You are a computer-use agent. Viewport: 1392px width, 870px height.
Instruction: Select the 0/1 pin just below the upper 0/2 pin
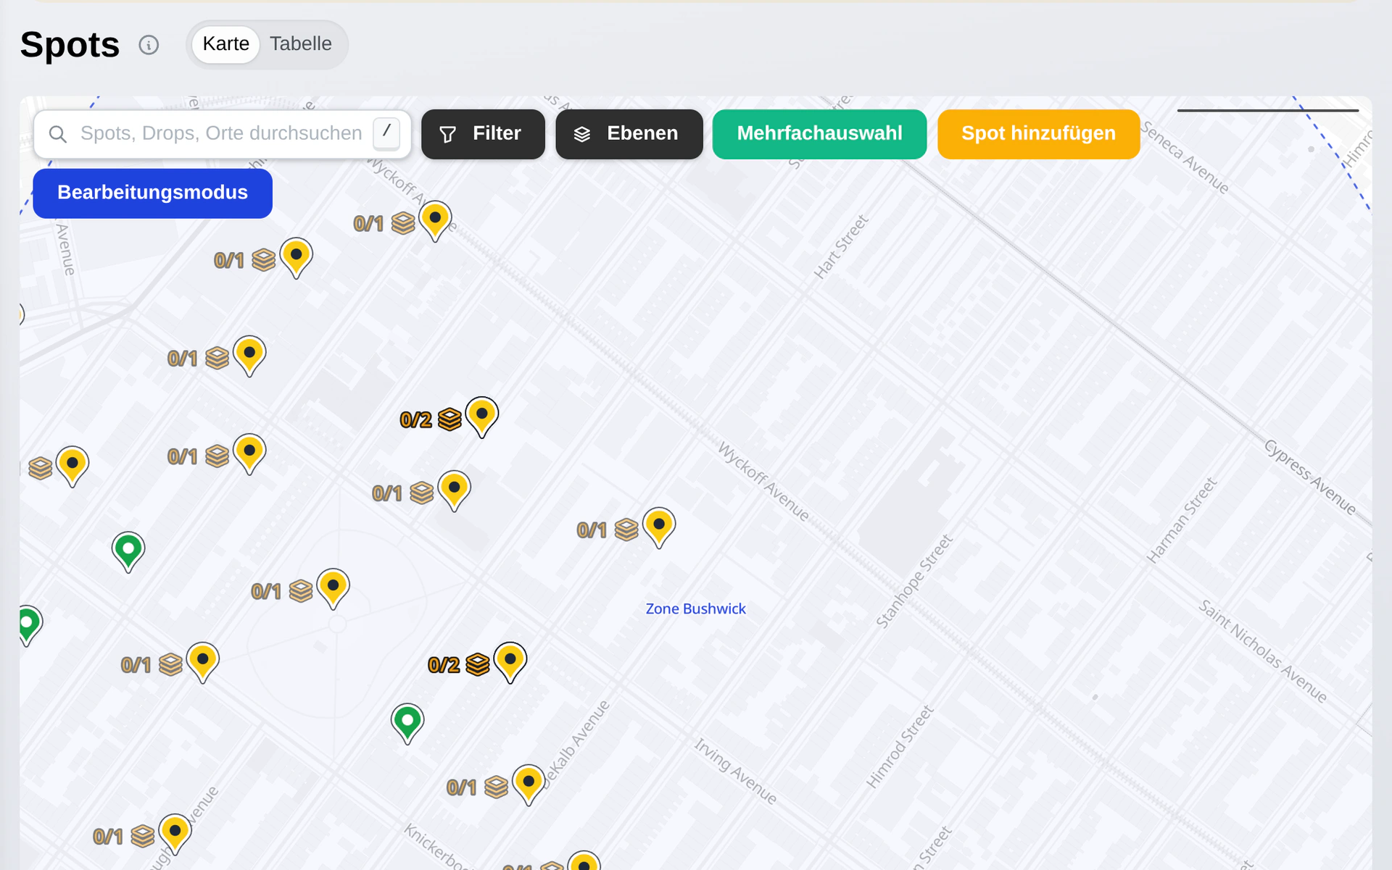click(x=454, y=490)
